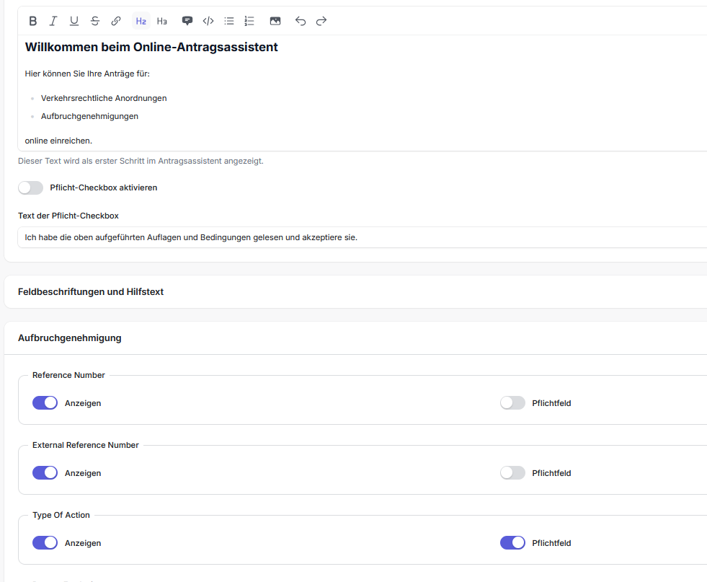
Task: Disable Pflichtfeld for Type Of Action
Action: pyautogui.click(x=512, y=543)
